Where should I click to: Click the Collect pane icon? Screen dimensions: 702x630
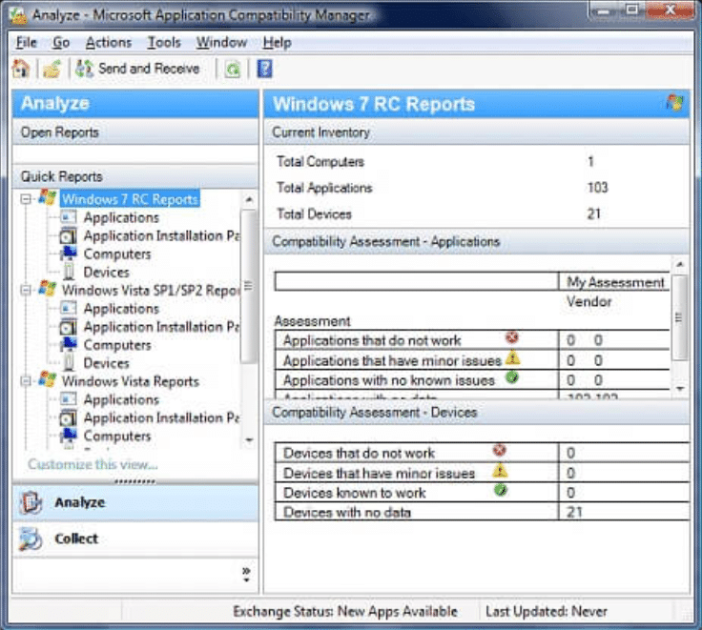pyautogui.click(x=31, y=539)
